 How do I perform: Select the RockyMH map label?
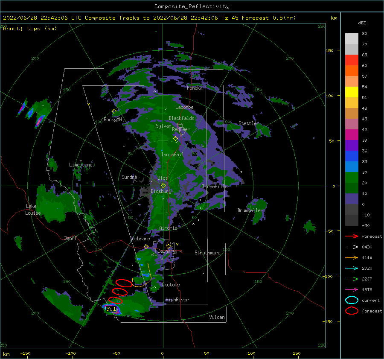click(x=113, y=120)
